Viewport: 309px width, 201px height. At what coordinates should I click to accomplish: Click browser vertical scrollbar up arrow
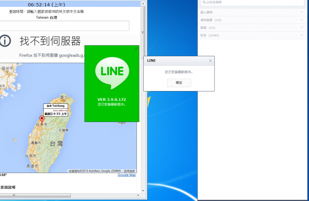(143, 3)
